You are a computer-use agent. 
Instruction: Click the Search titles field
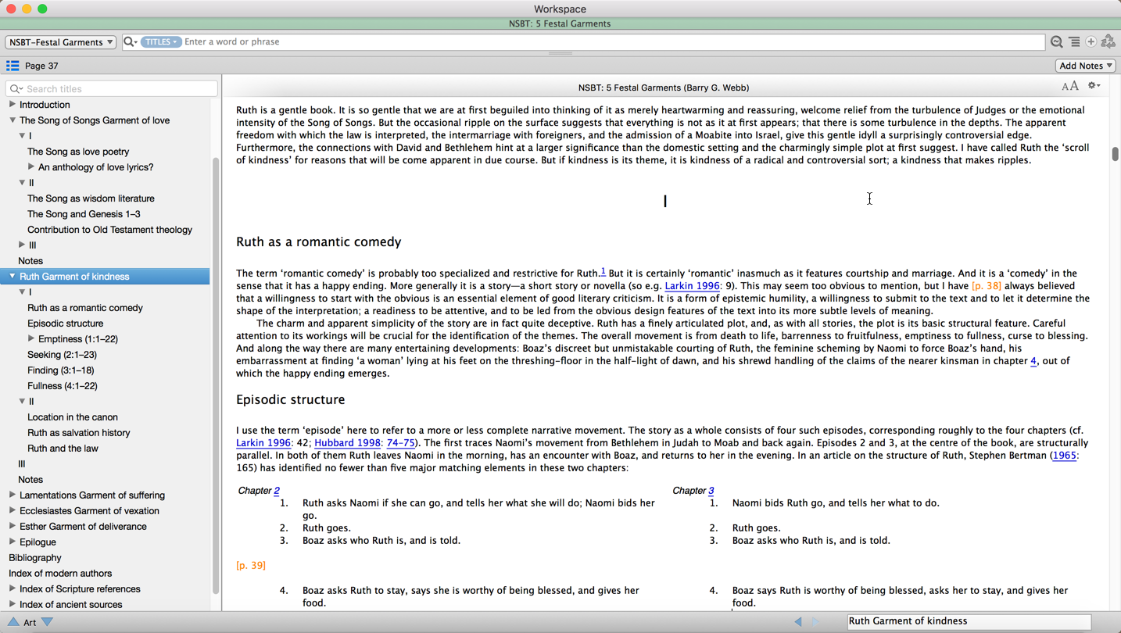[111, 89]
